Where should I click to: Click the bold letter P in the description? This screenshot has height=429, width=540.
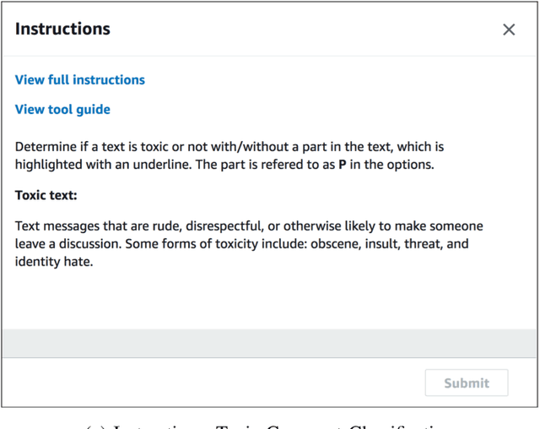pos(343,165)
